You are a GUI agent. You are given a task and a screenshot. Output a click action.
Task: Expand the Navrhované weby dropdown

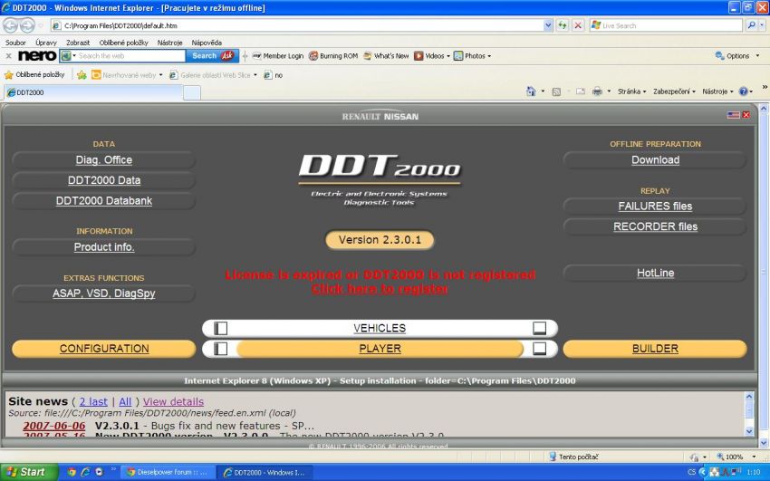(x=160, y=75)
